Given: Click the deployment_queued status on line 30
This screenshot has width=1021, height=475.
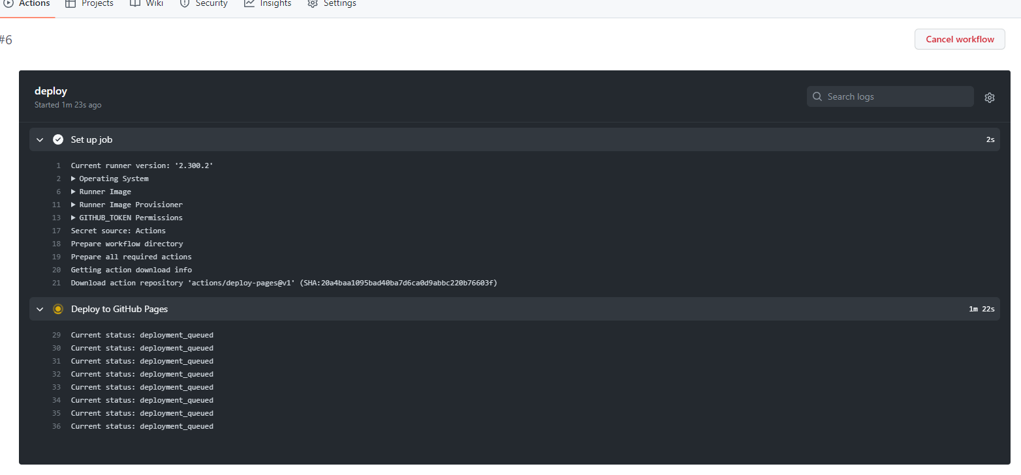Looking at the screenshot, I should click(x=176, y=348).
